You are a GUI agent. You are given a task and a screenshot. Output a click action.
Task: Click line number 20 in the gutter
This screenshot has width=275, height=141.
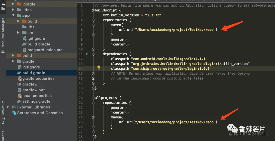pyautogui.click(x=80, y=98)
